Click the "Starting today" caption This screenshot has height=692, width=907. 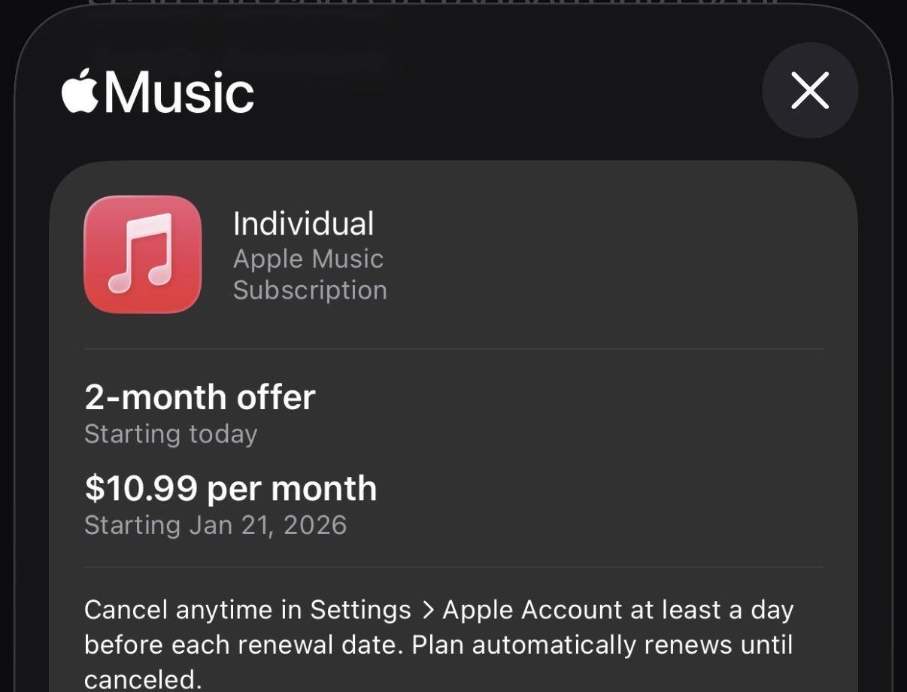click(171, 434)
